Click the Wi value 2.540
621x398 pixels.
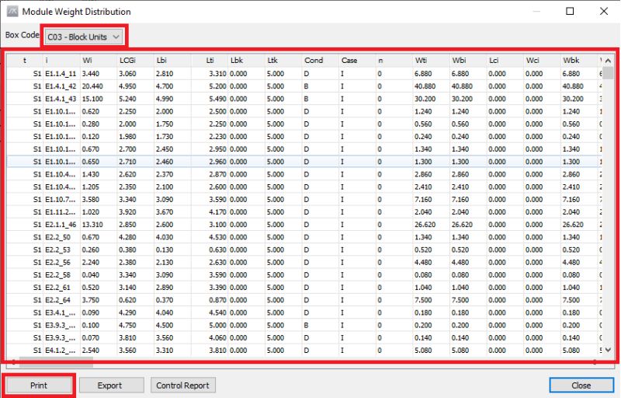click(91, 351)
